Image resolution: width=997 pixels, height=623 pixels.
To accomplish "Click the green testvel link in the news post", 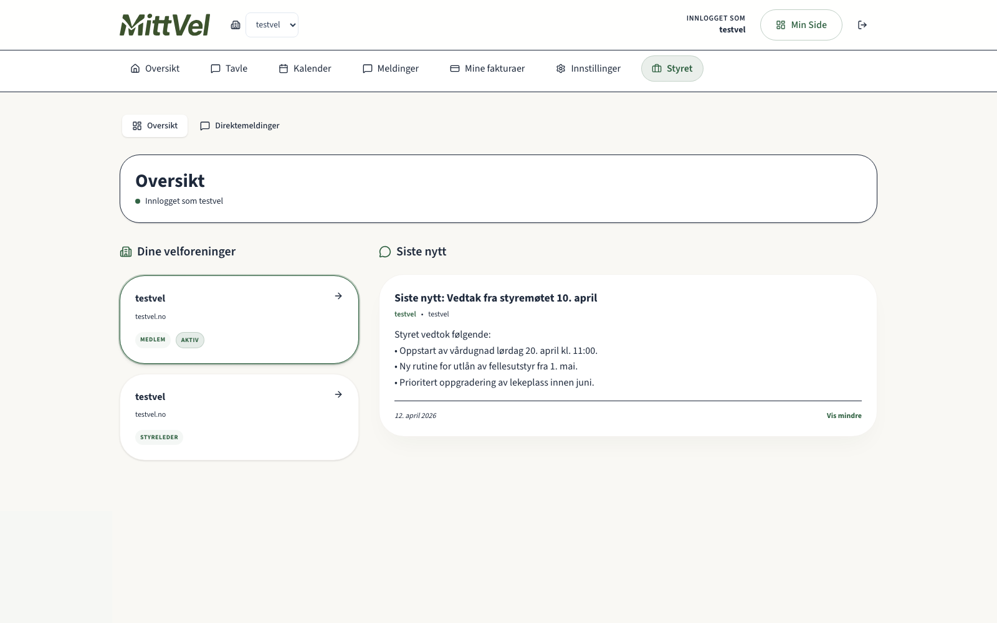I will [x=405, y=314].
